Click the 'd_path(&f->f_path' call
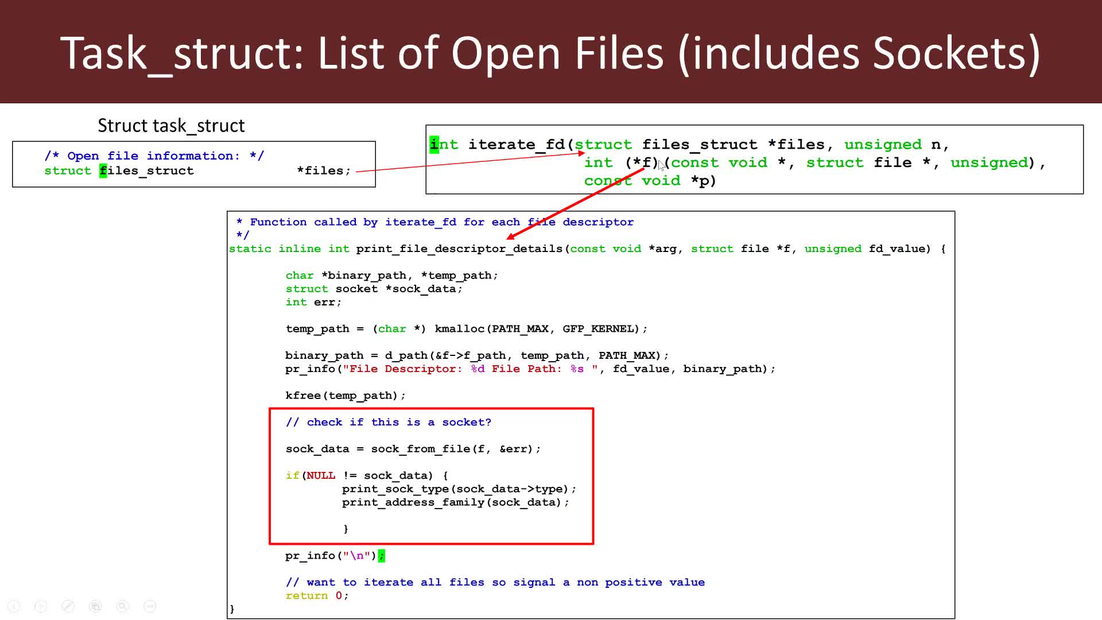1102x620 pixels. (445, 355)
